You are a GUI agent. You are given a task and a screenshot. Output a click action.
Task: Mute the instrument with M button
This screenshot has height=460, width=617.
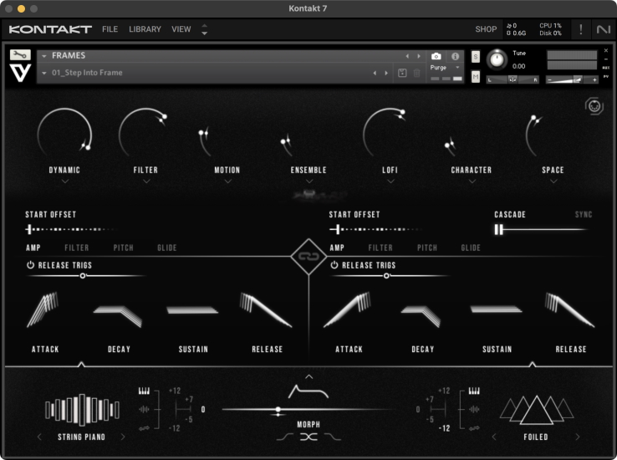pos(476,77)
